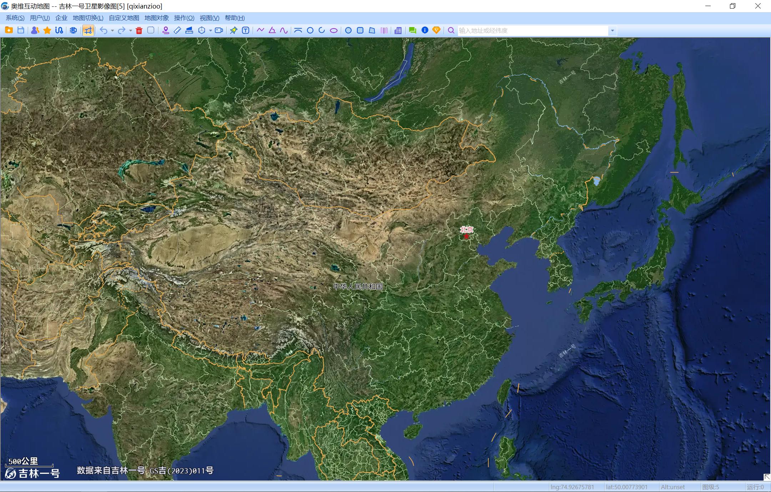Viewport: 771px width, 492px height.
Task: Click the diagonal arrow at map corner
Action: click(767, 477)
